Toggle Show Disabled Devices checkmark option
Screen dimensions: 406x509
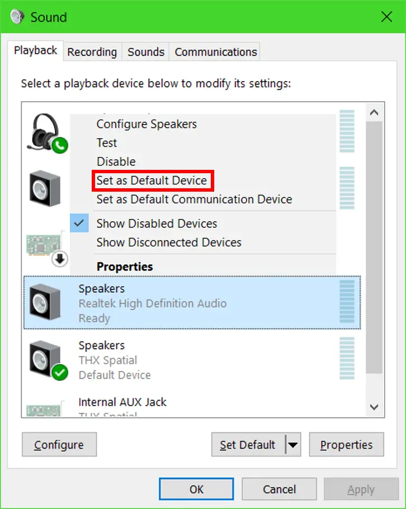tap(203, 223)
